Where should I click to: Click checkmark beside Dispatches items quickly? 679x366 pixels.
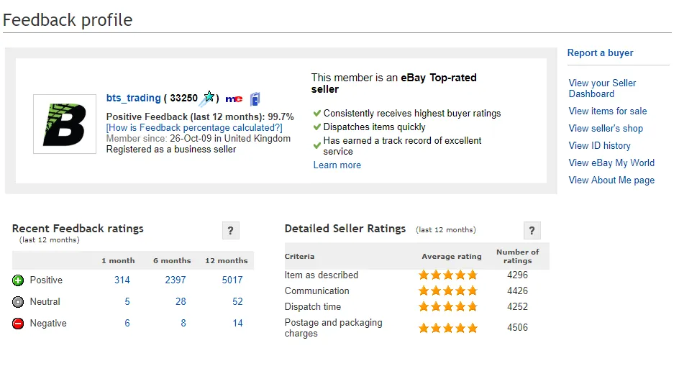coord(317,127)
